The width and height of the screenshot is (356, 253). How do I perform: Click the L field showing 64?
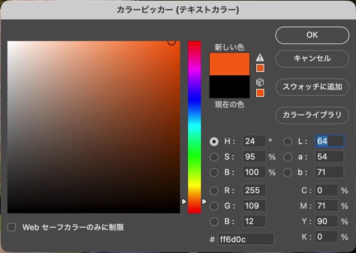click(330, 141)
